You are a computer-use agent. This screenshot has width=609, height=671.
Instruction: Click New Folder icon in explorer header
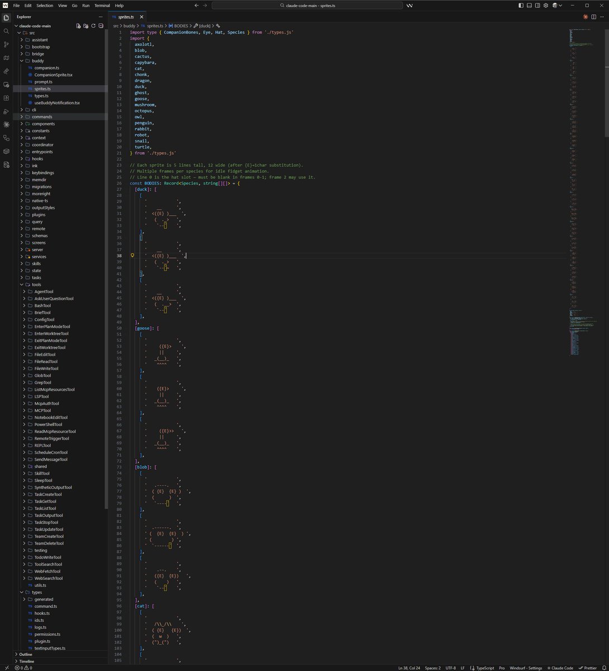85,26
